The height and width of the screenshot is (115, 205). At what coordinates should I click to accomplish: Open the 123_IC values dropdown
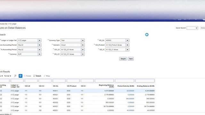pos(127,50)
